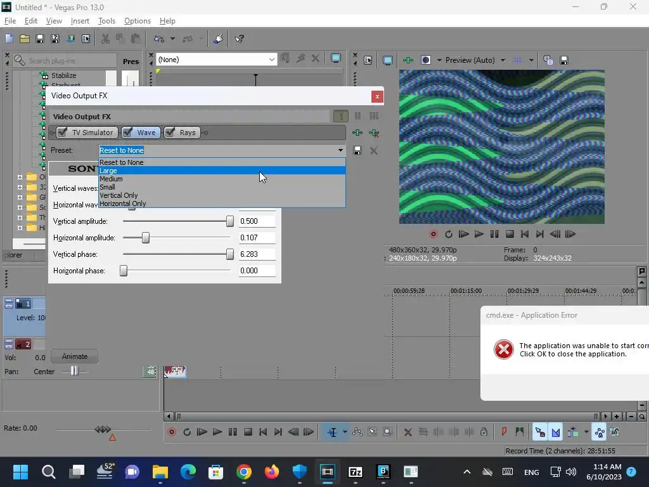Viewport: 649px width, 487px height.
Task: Save the Wave preset with the disk icon
Action: coord(357,150)
